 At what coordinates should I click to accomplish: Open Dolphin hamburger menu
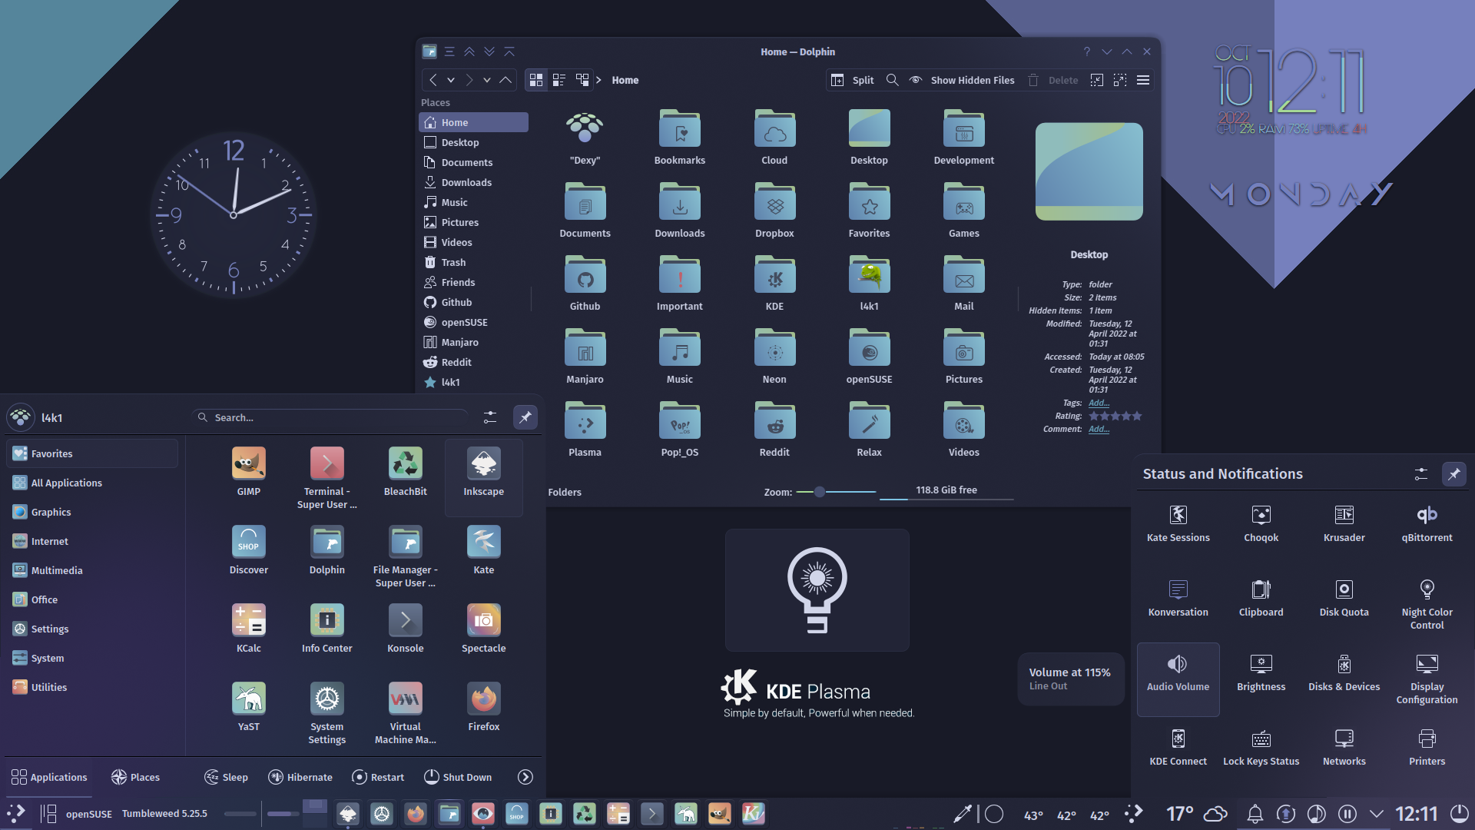click(1143, 80)
